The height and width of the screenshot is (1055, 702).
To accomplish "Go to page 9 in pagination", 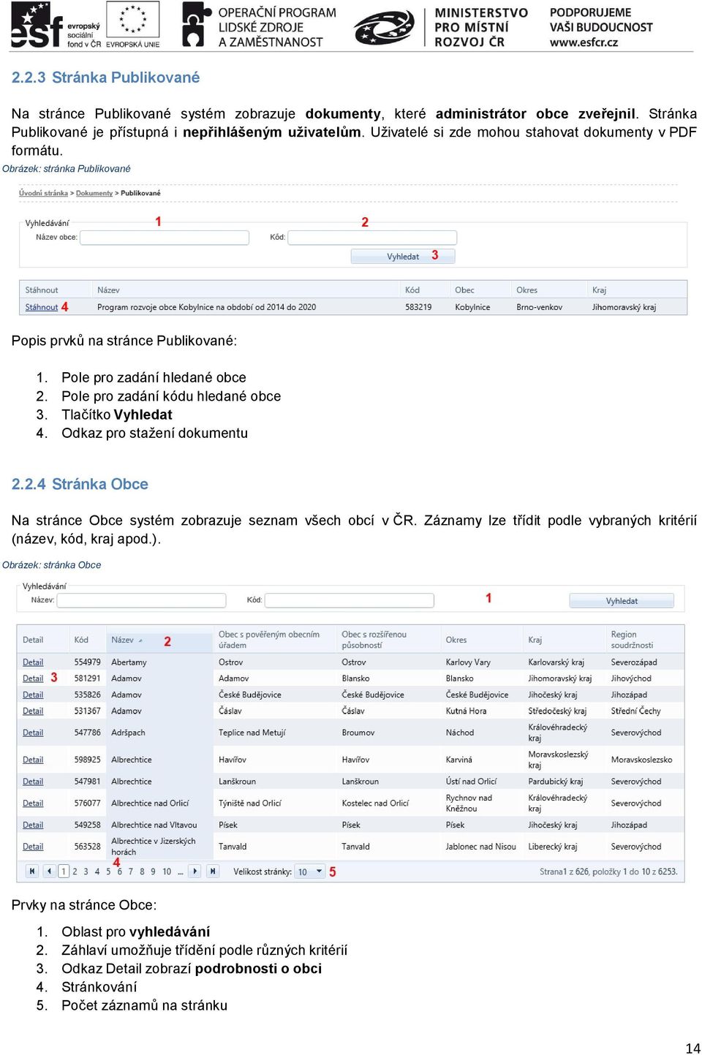I will 153,871.
